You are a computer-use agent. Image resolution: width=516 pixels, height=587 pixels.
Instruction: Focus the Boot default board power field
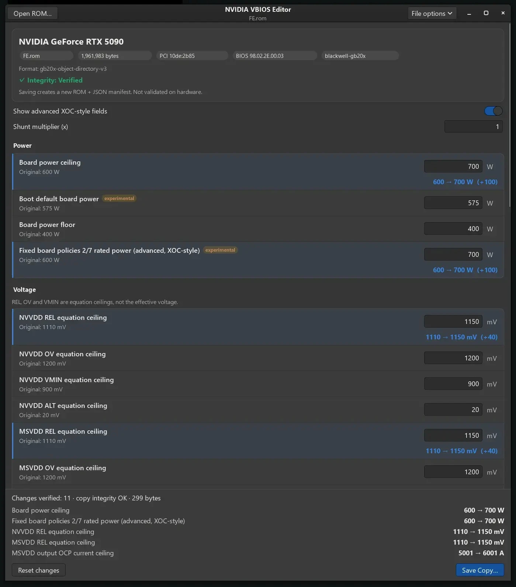click(453, 203)
